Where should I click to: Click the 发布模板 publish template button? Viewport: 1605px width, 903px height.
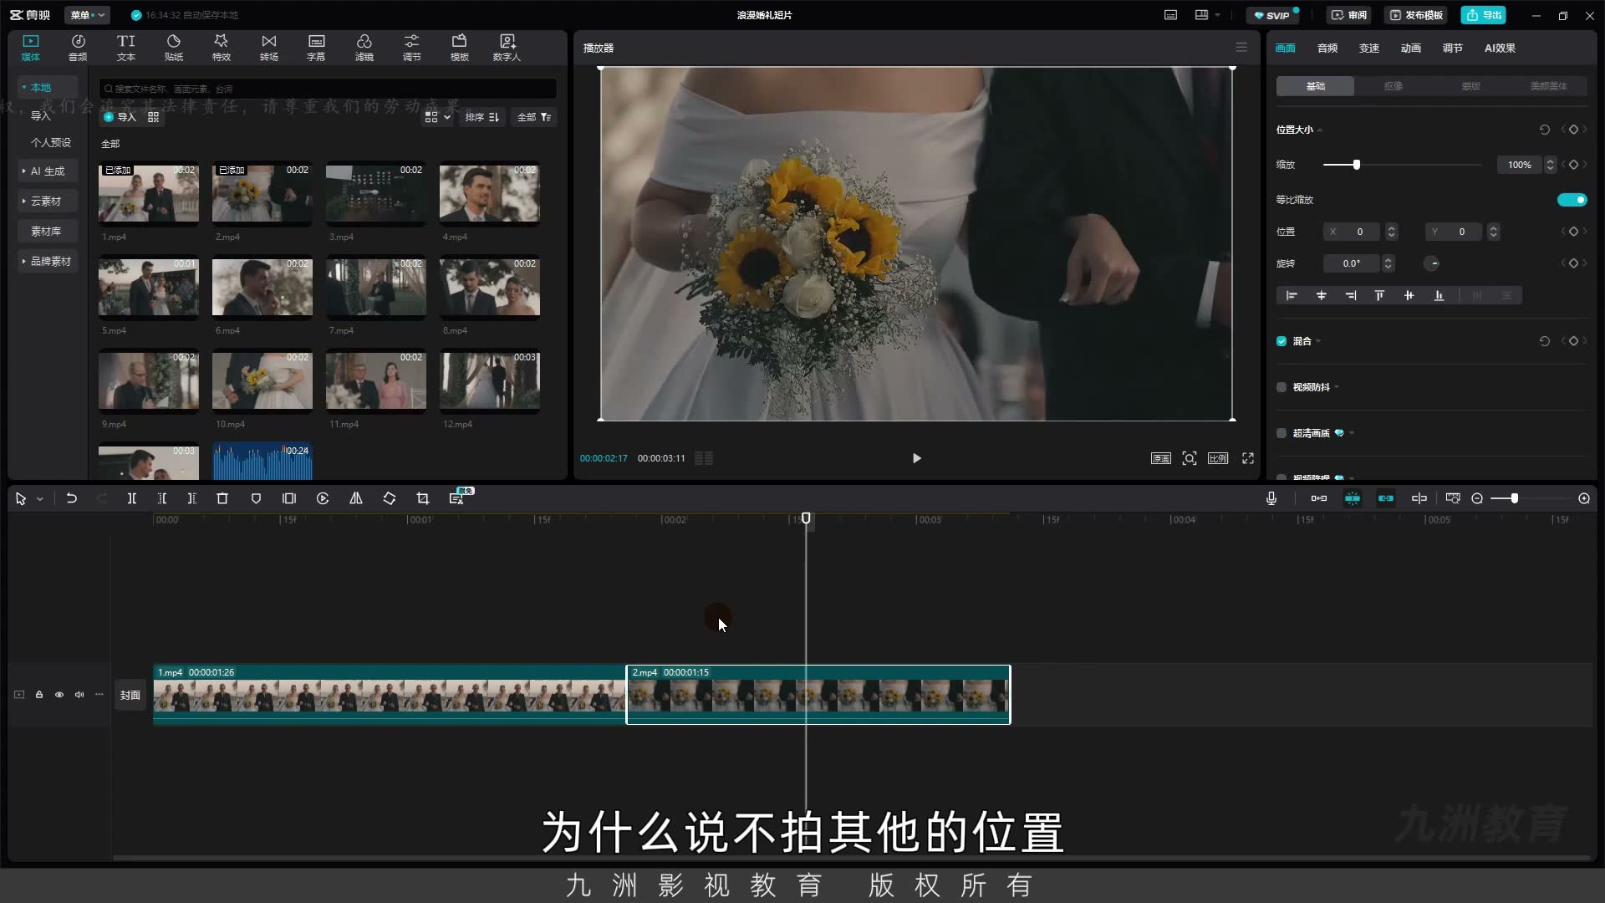tap(1416, 15)
